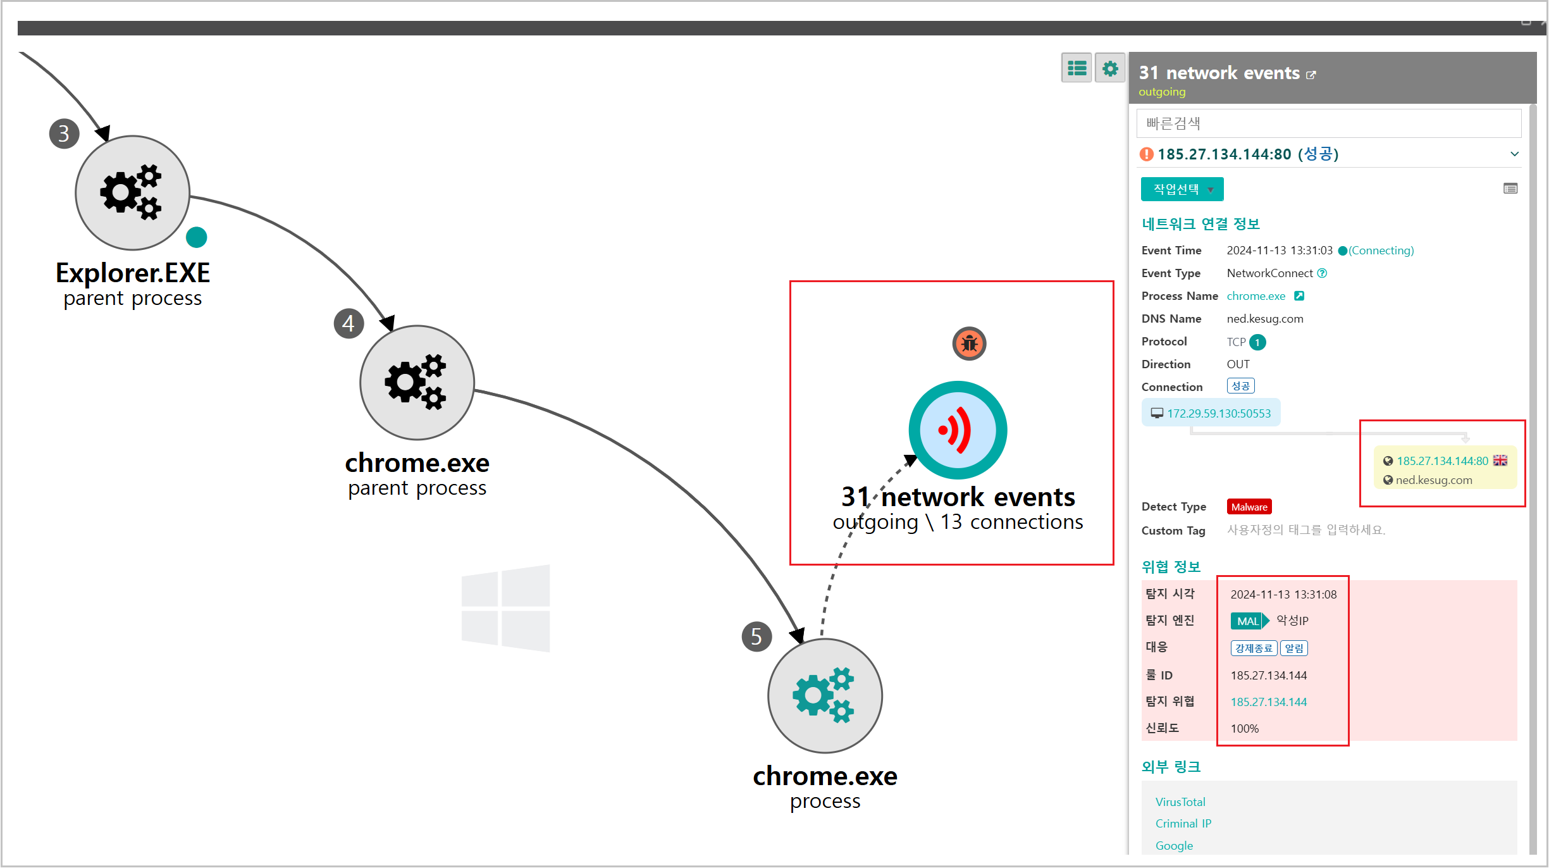Select the teal chrome.exe process node

tap(825, 695)
